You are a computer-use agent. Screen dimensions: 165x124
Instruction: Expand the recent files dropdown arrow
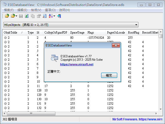(16, 16)
